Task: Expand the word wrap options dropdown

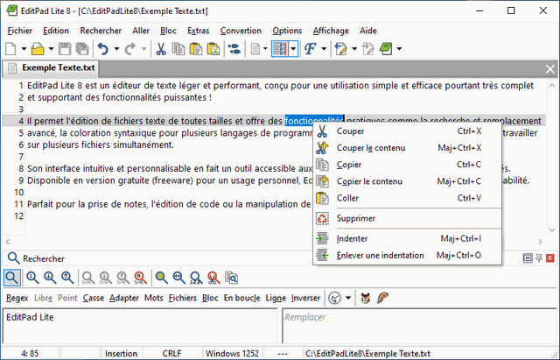Action: [293, 49]
